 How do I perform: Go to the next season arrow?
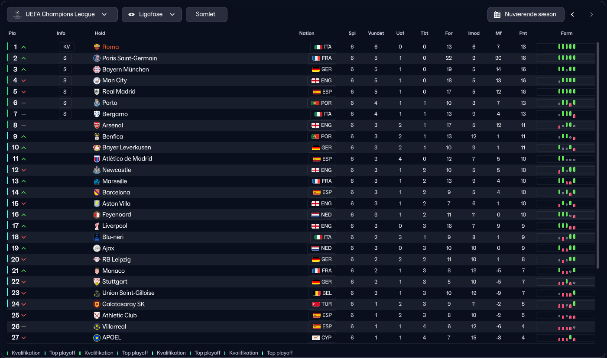(591, 14)
